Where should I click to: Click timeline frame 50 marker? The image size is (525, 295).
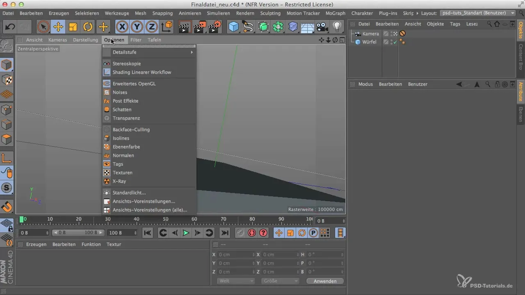click(x=165, y=220)
